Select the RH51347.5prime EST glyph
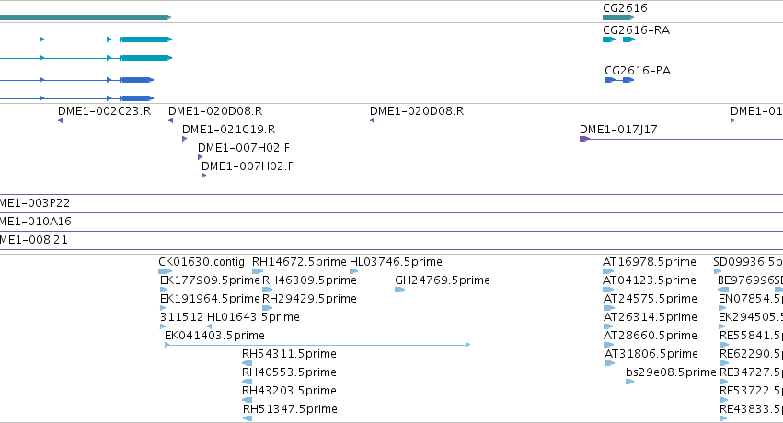This screenshot has width=783, height=423. (x=248, y=418)
